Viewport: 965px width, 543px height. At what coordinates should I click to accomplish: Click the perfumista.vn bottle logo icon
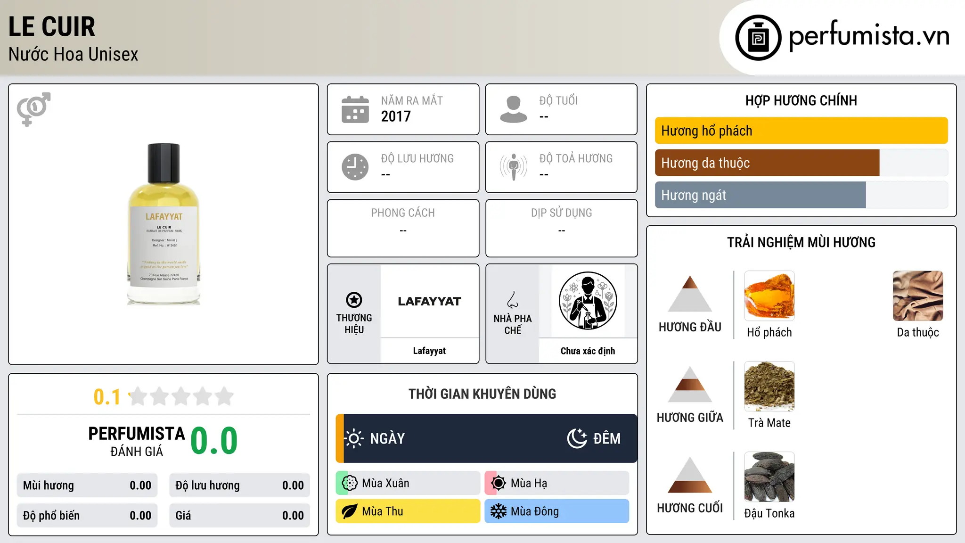[758, 38]
